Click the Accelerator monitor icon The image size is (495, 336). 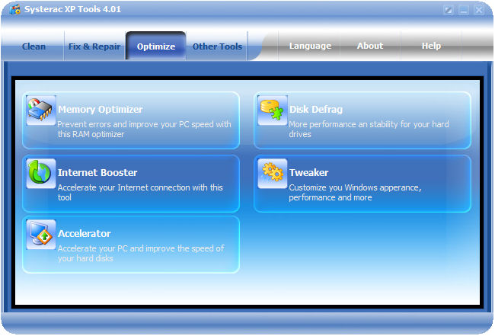point(41,235)
